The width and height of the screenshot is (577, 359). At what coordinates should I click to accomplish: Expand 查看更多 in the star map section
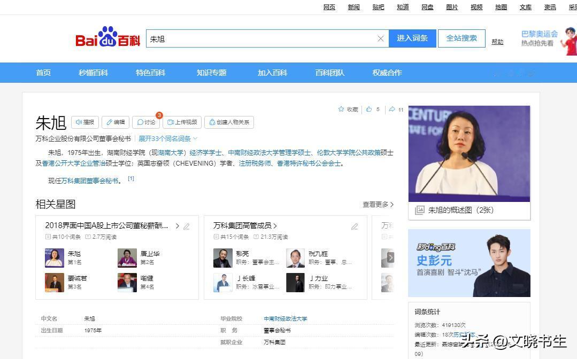(x=378, y=204)
